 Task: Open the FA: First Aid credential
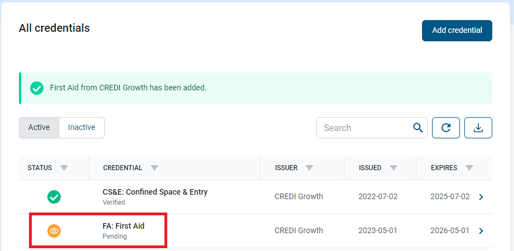[x=124, y=226]
